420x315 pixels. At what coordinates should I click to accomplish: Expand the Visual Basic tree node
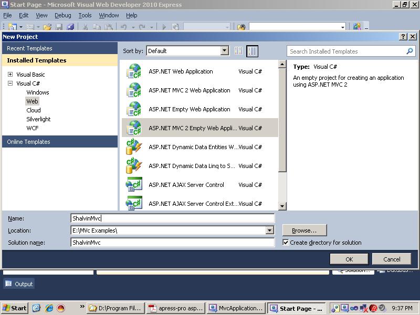pyautogui.click(x=10, y=74)
